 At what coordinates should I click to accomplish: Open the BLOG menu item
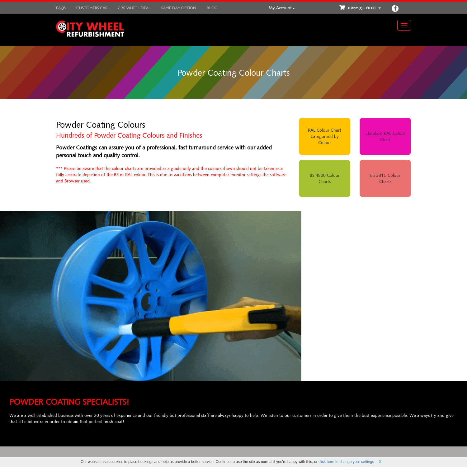click(x=212, y=8)
